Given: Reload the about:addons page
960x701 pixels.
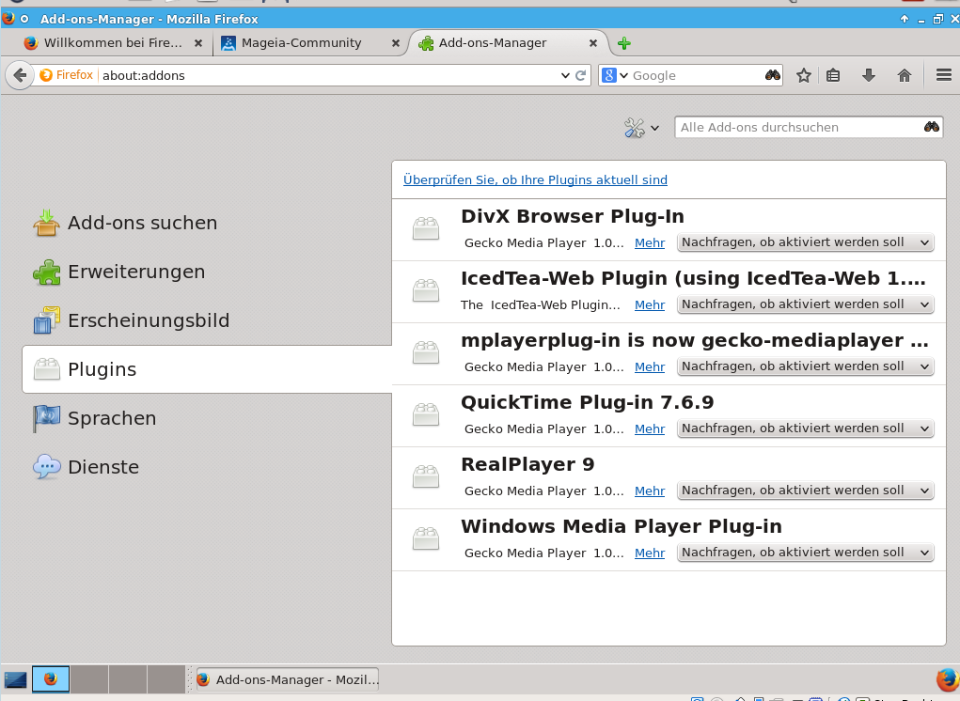Looking at the screenshot, I should coord(580,76).
